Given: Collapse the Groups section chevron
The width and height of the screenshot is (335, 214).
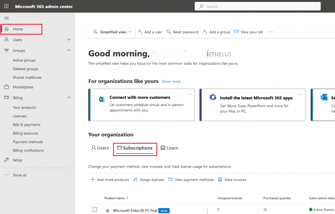Looking at the screenshot, I should click(x=69, y=51).
